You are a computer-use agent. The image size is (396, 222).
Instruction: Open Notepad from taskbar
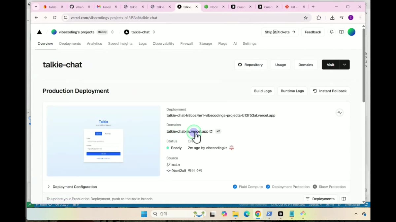point(292,214)
